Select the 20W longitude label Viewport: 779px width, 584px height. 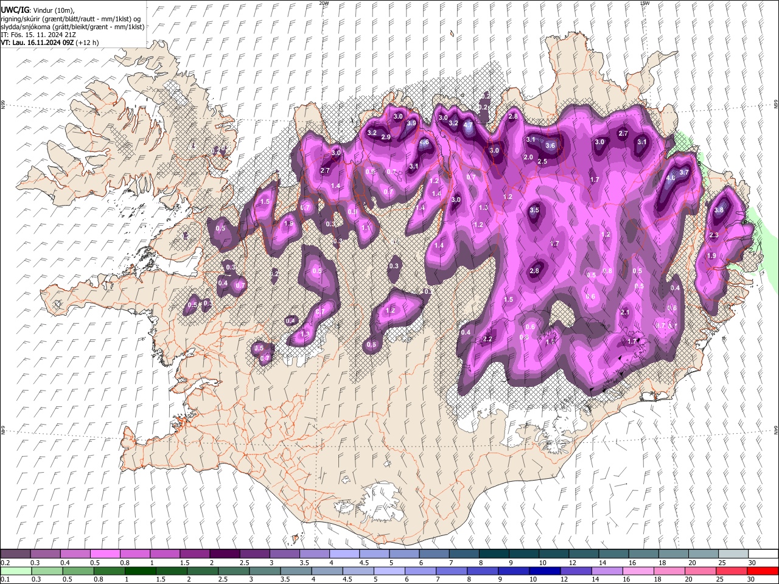324,3
